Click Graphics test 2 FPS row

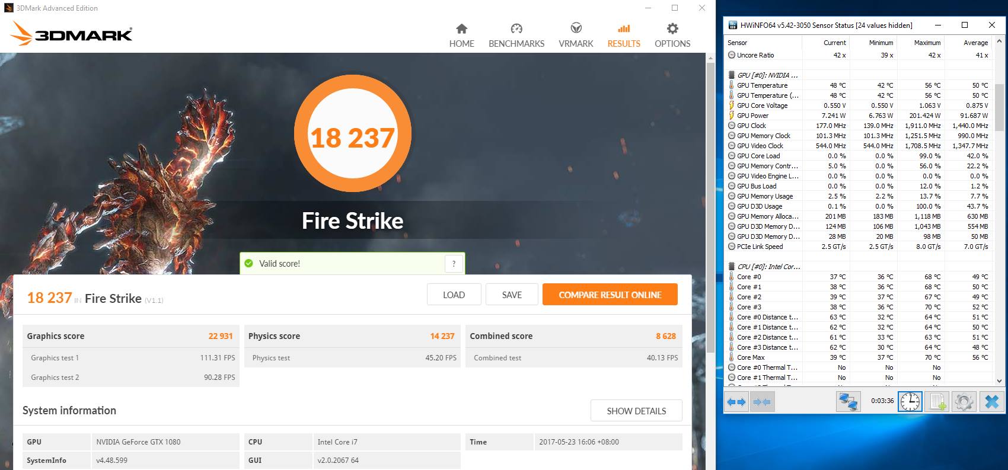tap(131, 378)
